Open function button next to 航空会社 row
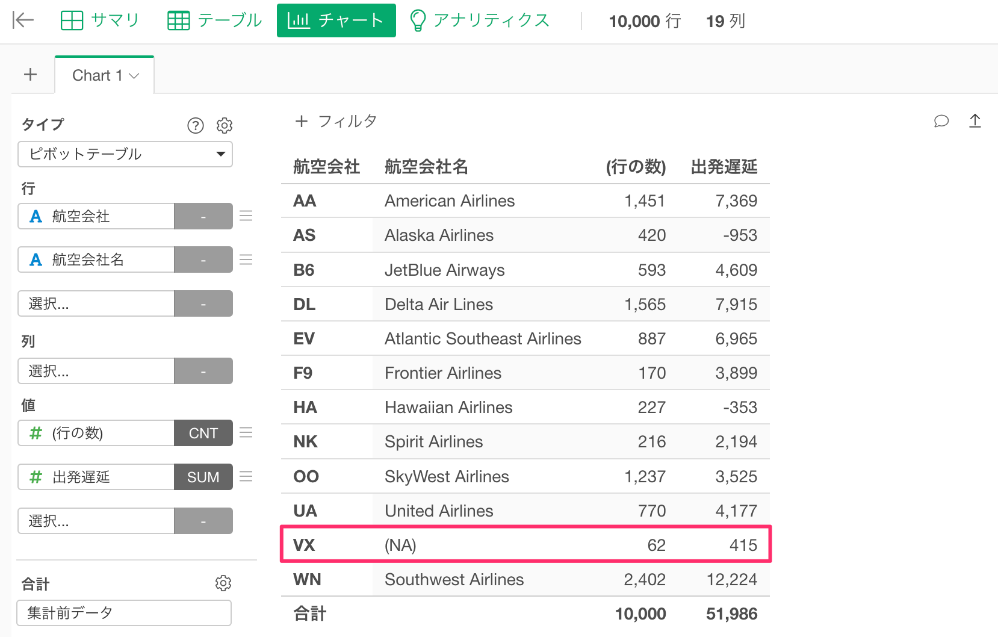The image size is (998, 637). point(203,216)
